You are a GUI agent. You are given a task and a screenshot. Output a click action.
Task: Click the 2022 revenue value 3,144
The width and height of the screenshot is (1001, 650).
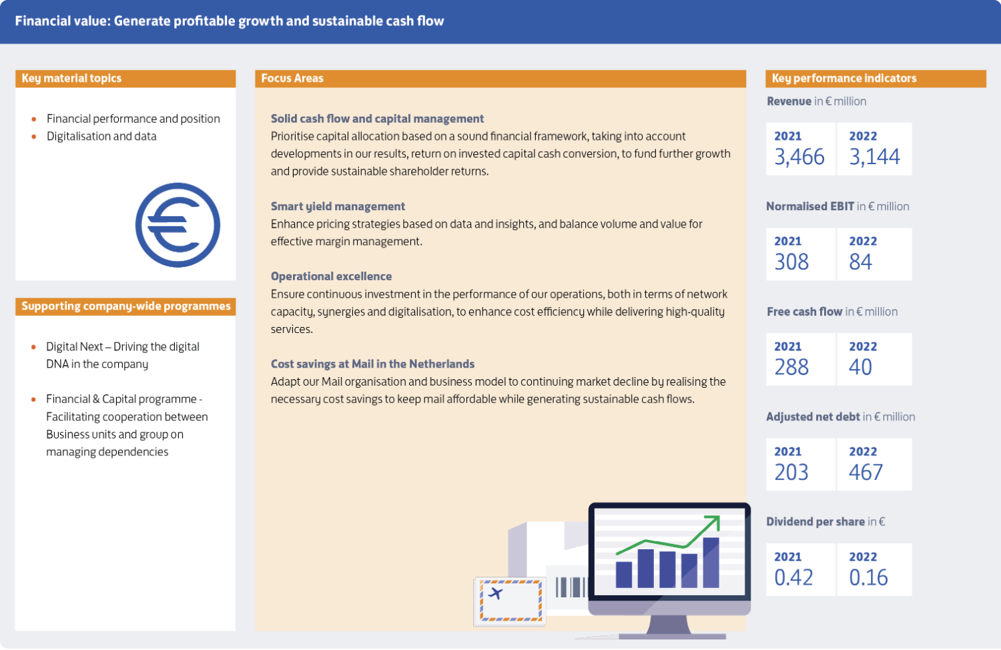point(874,157)
